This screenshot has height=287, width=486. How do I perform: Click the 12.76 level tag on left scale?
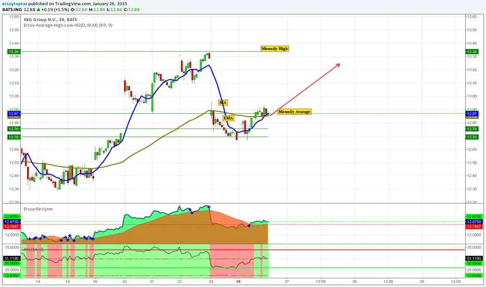click(x=14, y=129)
